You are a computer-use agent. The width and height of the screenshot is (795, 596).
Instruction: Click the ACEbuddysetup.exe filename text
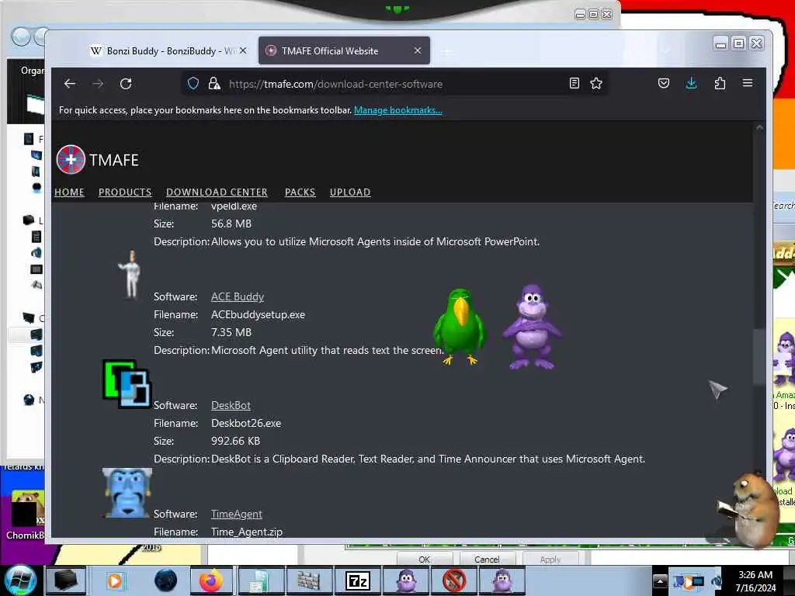click(x=258, y=315)
